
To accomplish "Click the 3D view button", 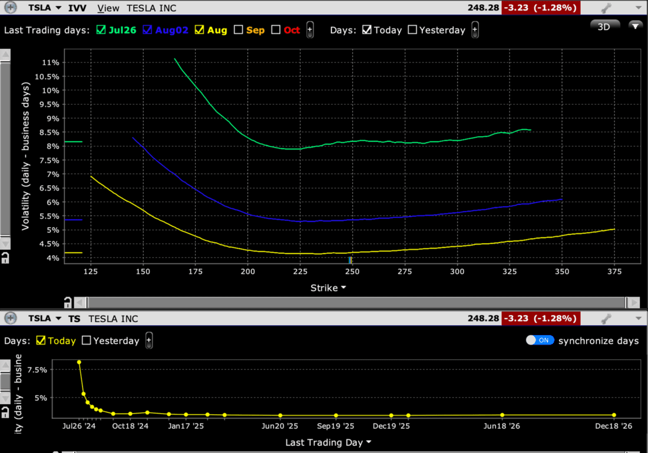I will pos(604,27).
